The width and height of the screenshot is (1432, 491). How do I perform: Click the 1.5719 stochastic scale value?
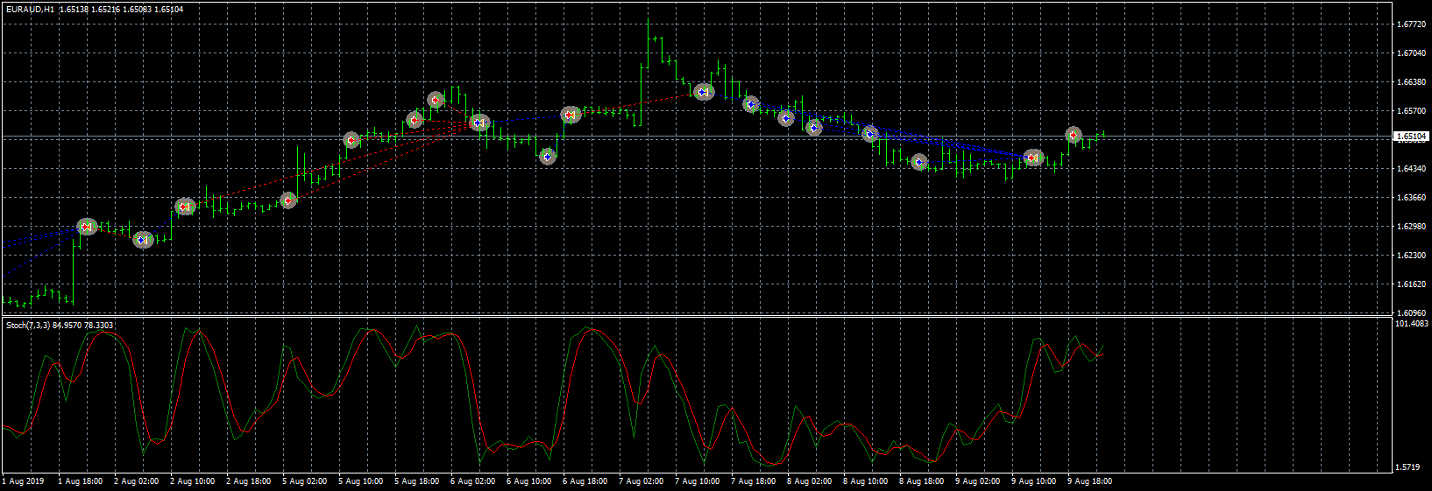pos(1407,467)
